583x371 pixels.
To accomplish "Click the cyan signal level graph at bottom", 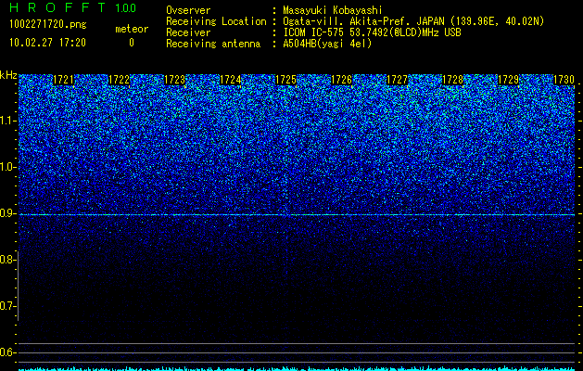I will 297,369.
